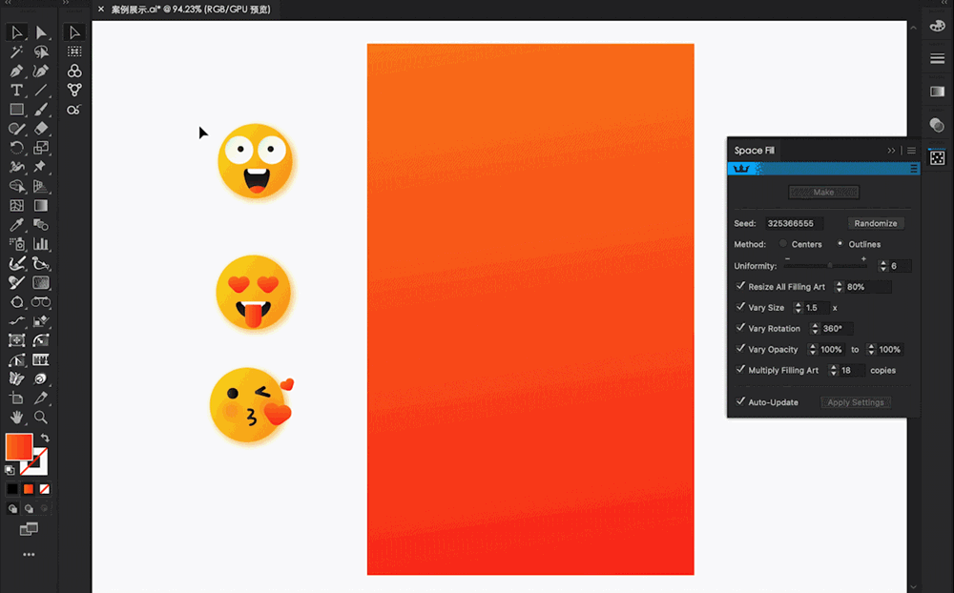Switch to the Space Fill panel tab
The height and width of the screenshot is (593, 954).
coord(754,151)
